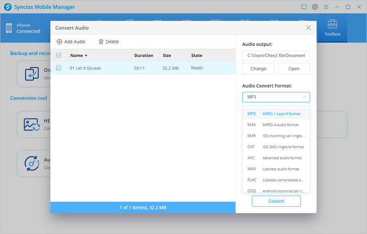Click the iPhone device icon
This screenshot has height=234, width=367.
point(9,28)
